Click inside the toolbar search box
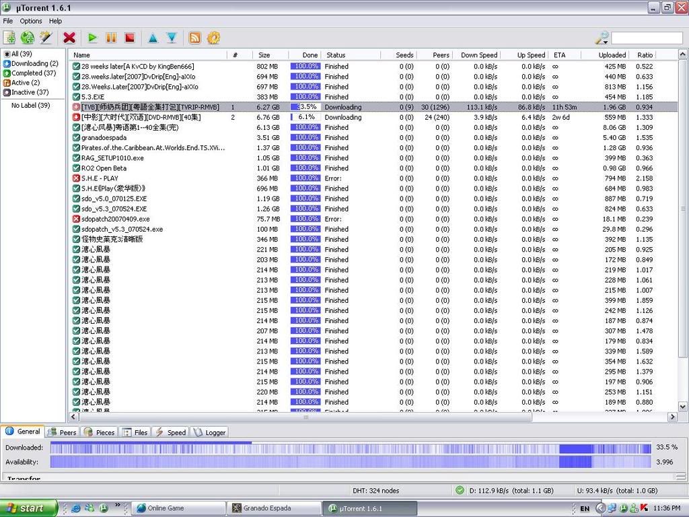The image size is (689, 517). [x=646, y=38]
